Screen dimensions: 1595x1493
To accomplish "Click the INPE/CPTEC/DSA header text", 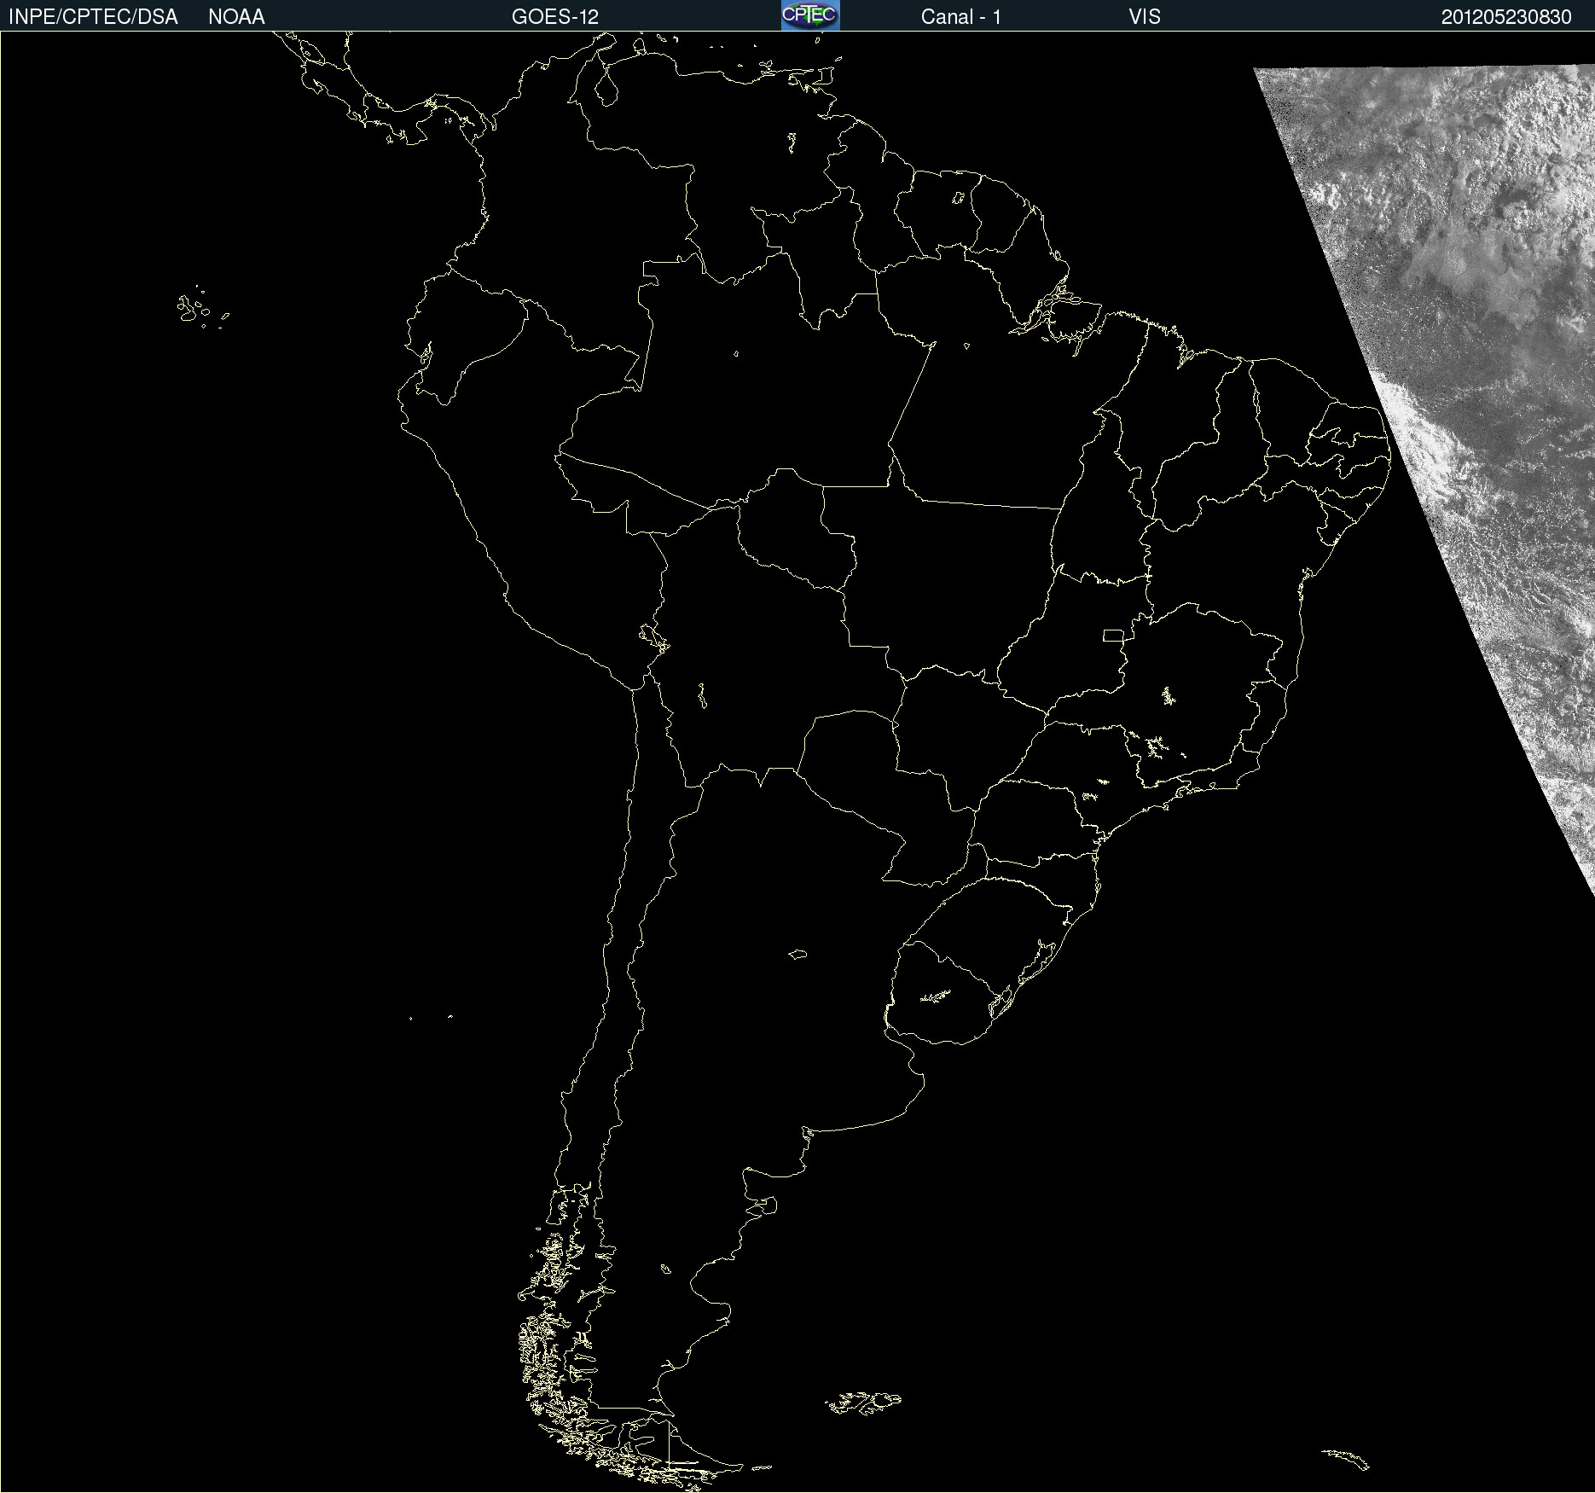I will 93,17.
